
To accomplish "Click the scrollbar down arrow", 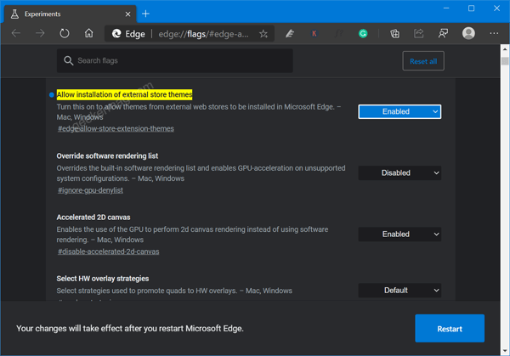I will [505, 351].
